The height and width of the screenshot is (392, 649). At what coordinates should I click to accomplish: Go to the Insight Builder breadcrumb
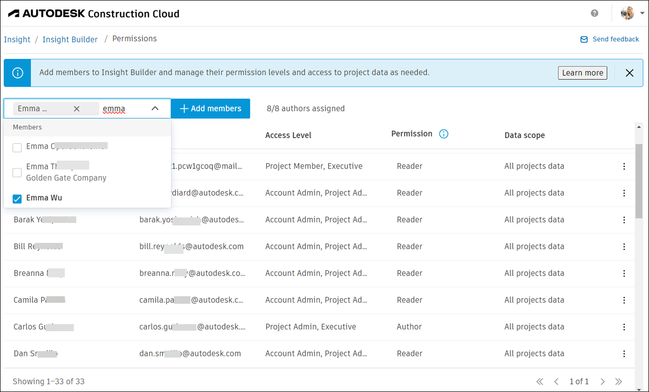[70, 39]
